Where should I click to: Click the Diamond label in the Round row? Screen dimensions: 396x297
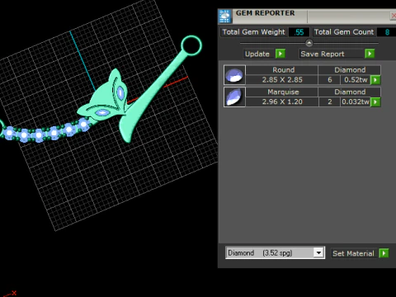click(350, 70)
